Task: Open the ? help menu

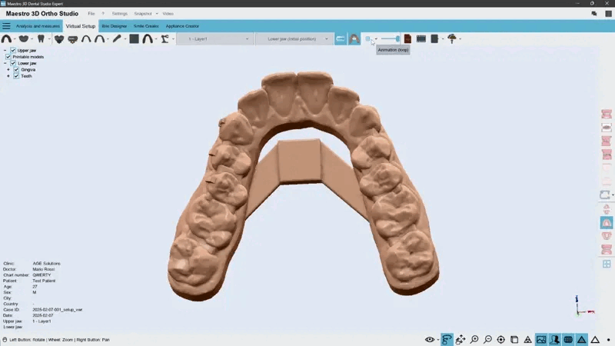Action: 103,14
